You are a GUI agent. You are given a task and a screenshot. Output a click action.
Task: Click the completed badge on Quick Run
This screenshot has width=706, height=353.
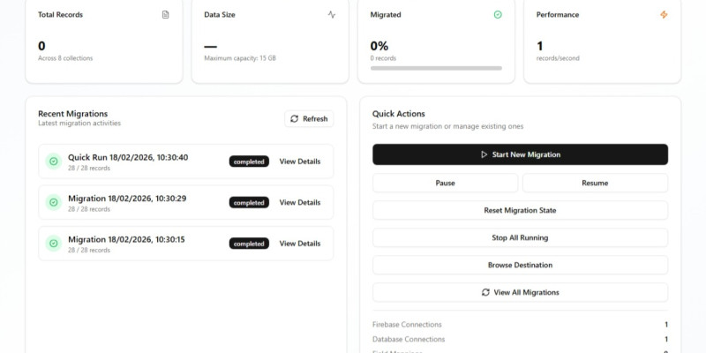coord(249,161)
